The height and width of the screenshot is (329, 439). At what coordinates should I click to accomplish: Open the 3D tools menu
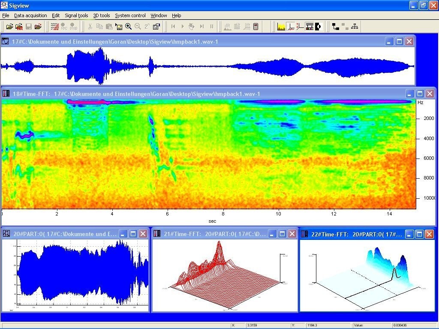click(x=101, y=15)
